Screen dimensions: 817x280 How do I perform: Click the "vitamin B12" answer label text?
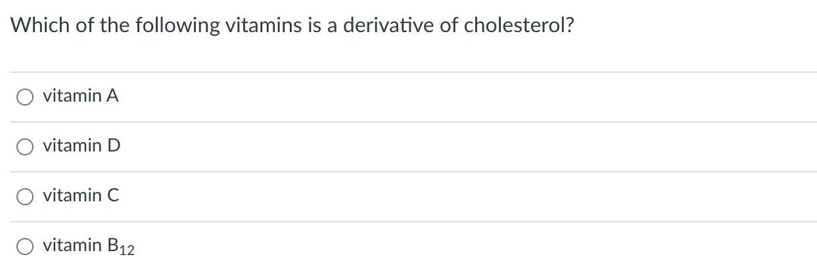click(x=89, y=246)
